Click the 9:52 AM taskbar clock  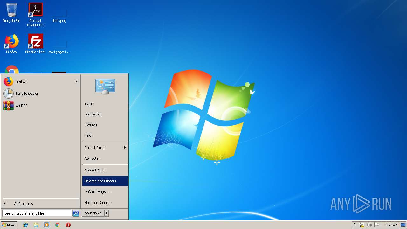click(x=391, y=225)
